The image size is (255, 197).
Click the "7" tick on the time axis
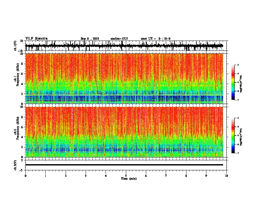pos(166,176)
